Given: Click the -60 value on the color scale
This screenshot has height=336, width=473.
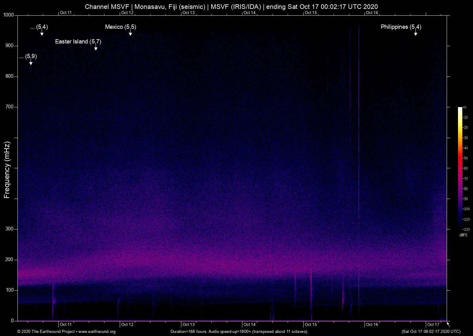Looking at the screenshot, I should [x=466, y=168].
